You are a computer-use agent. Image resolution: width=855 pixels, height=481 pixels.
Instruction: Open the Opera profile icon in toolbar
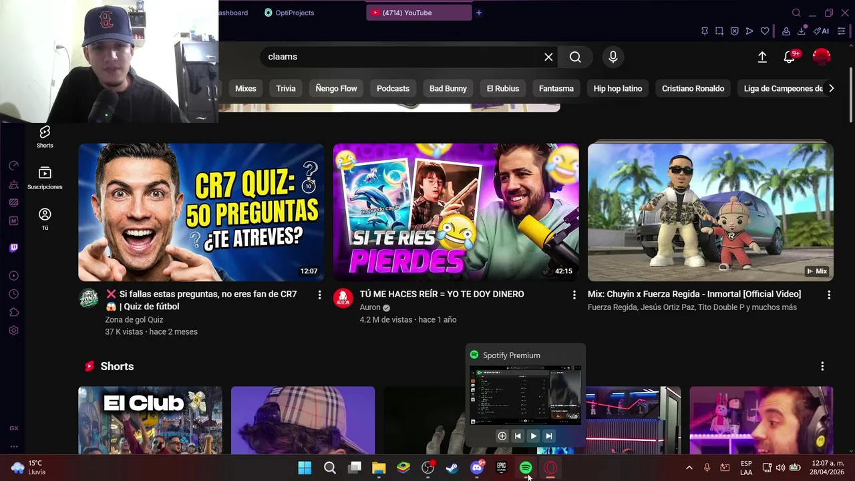(x=786, y=31)
